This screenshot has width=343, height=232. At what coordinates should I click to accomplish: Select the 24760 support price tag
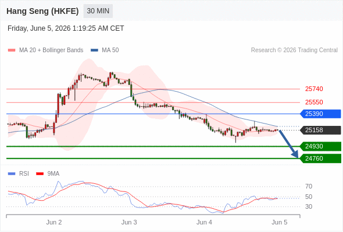320,158
